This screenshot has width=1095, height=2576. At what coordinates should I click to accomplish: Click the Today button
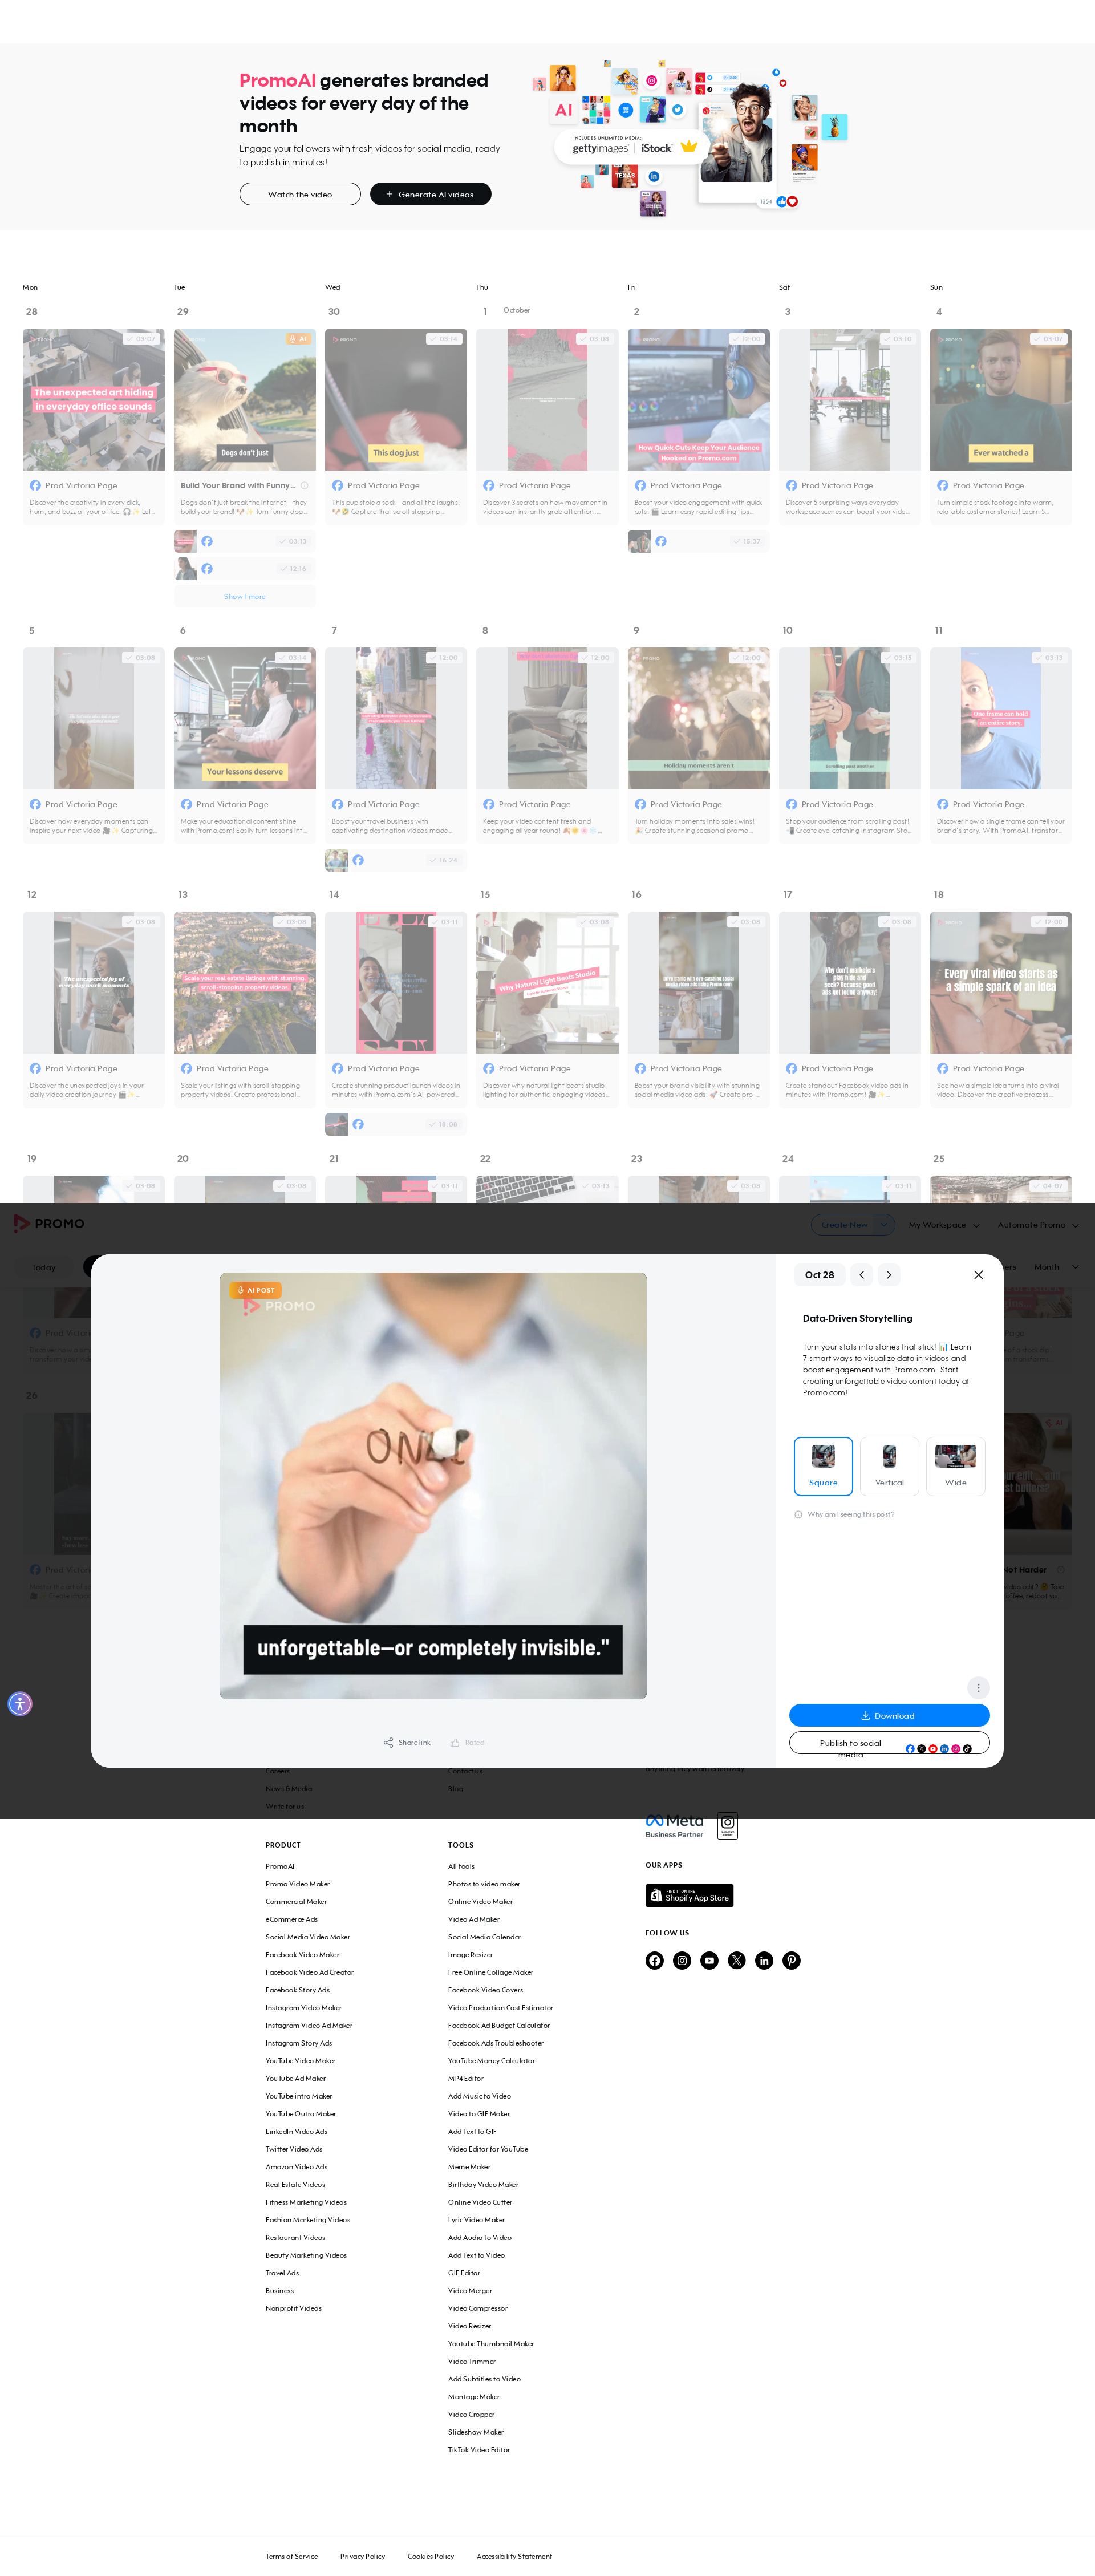(x=43, y=1267)
